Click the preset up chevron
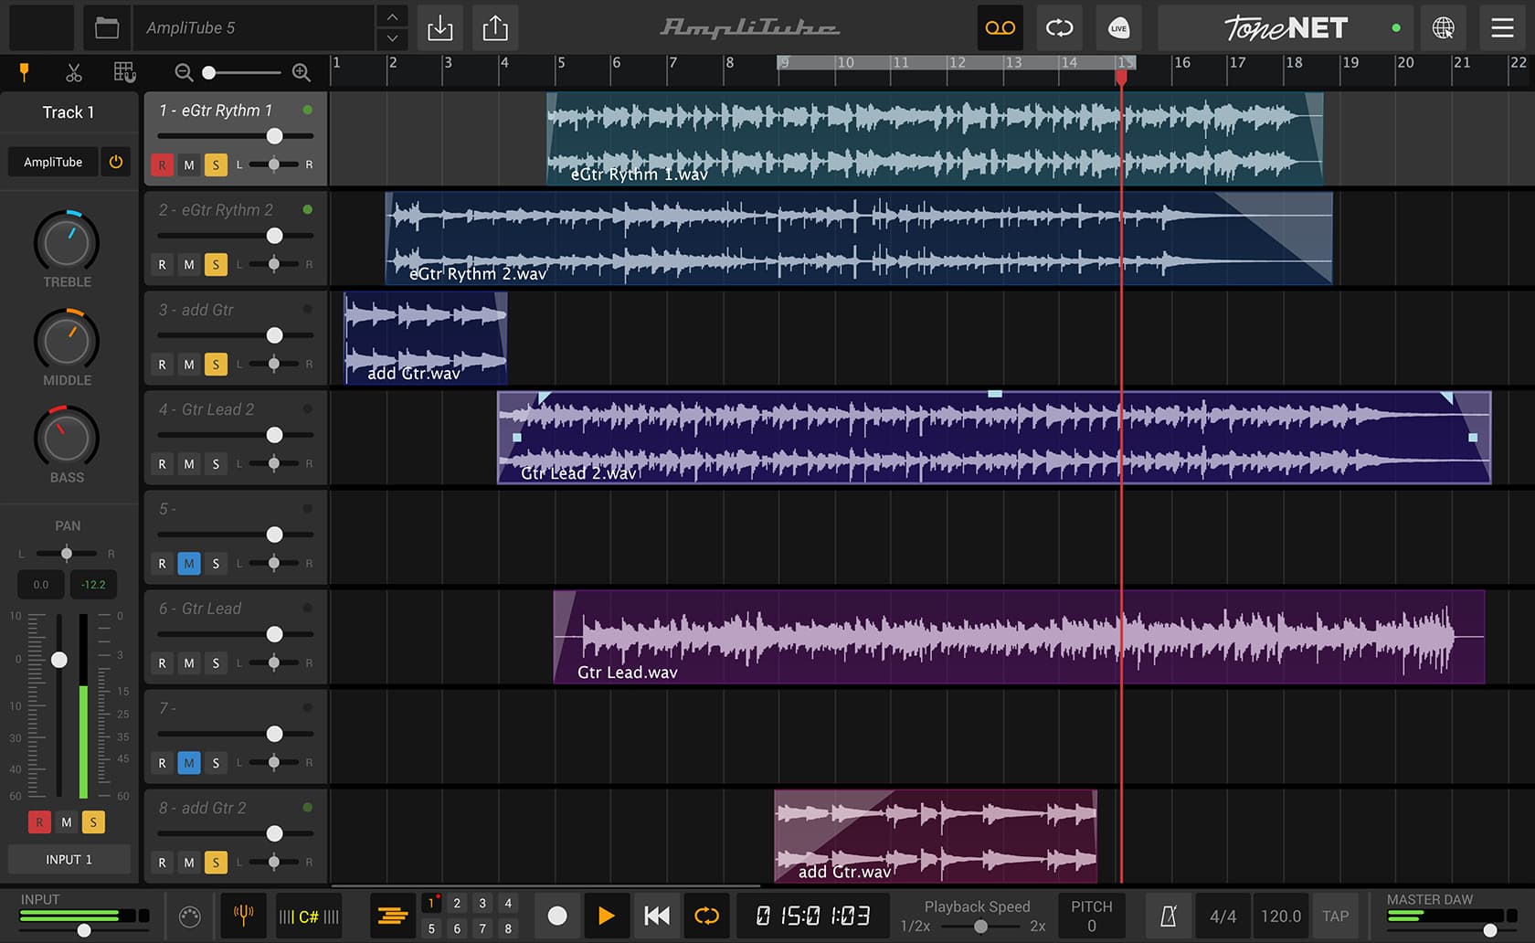 tap(391, 16)
